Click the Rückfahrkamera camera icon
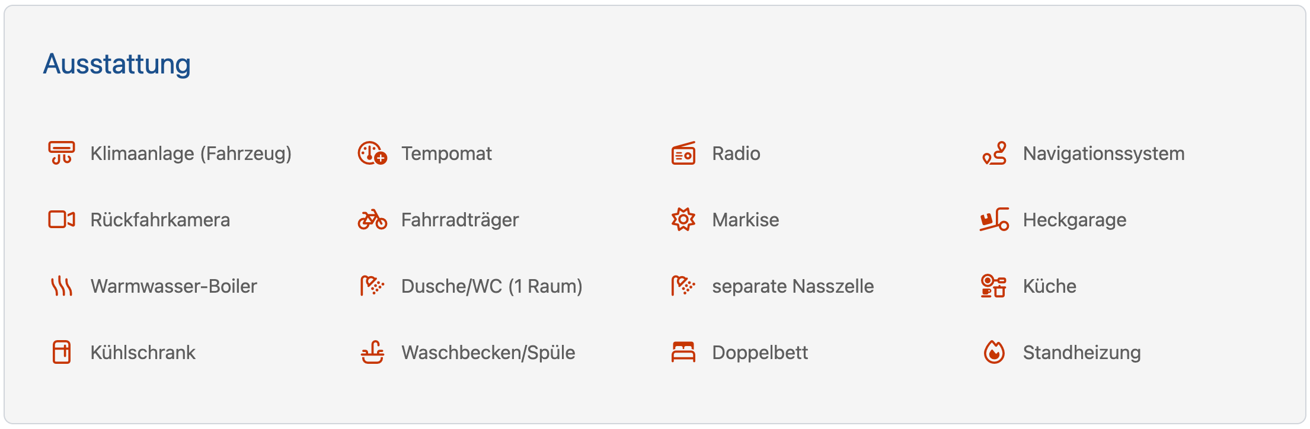The height and width of the screenshot is (429, 1310). 62,220
